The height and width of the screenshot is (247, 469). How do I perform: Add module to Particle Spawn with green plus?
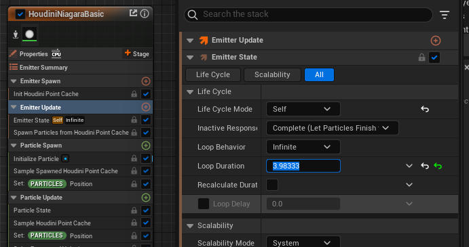[x=146, y=145]
